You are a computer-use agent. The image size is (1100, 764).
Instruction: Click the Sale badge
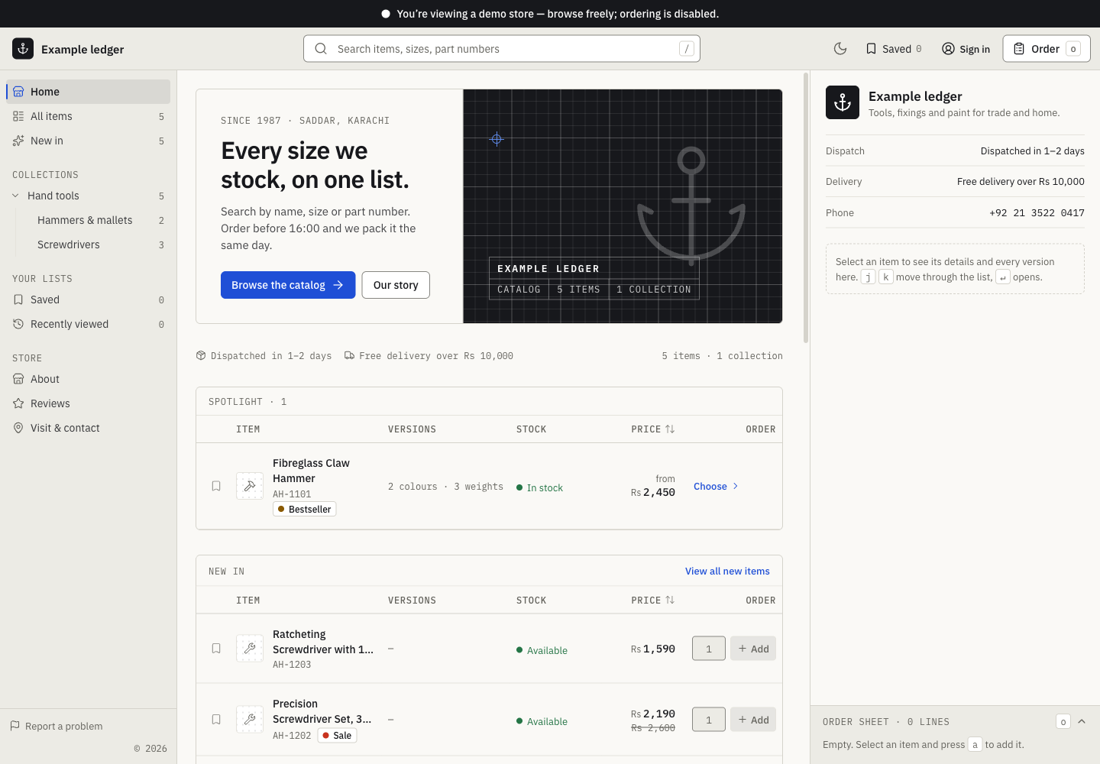pyautogui.click(x=337, y=736)
